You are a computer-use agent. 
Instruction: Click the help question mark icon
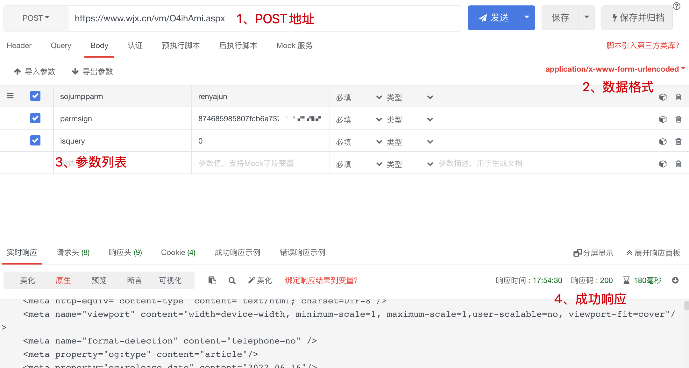point(677,6)
